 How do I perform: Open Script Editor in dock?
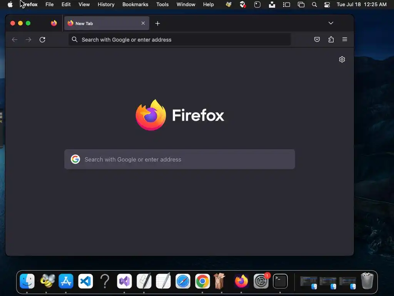(144, 281)
